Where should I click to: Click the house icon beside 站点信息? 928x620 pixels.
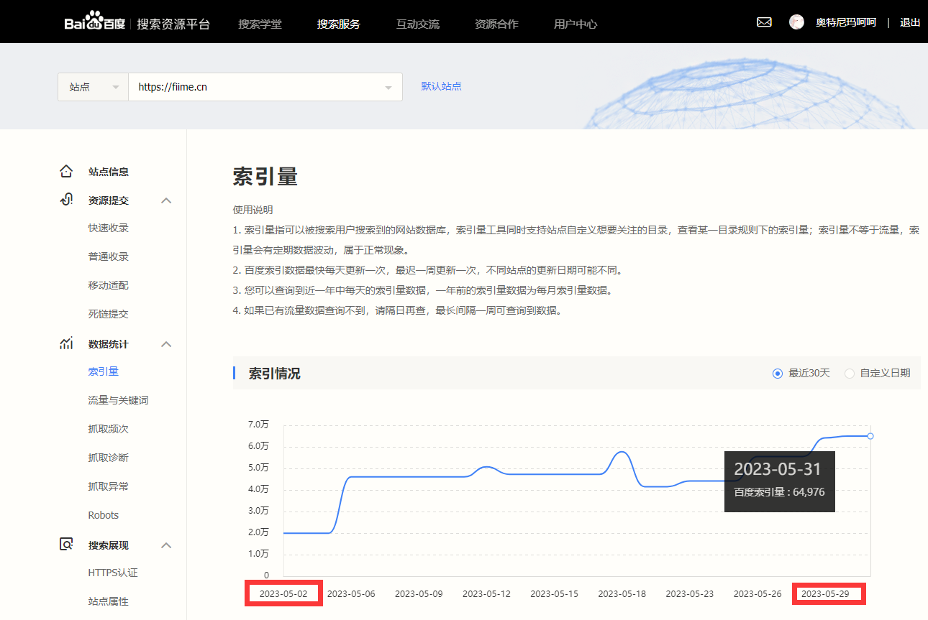66,172
